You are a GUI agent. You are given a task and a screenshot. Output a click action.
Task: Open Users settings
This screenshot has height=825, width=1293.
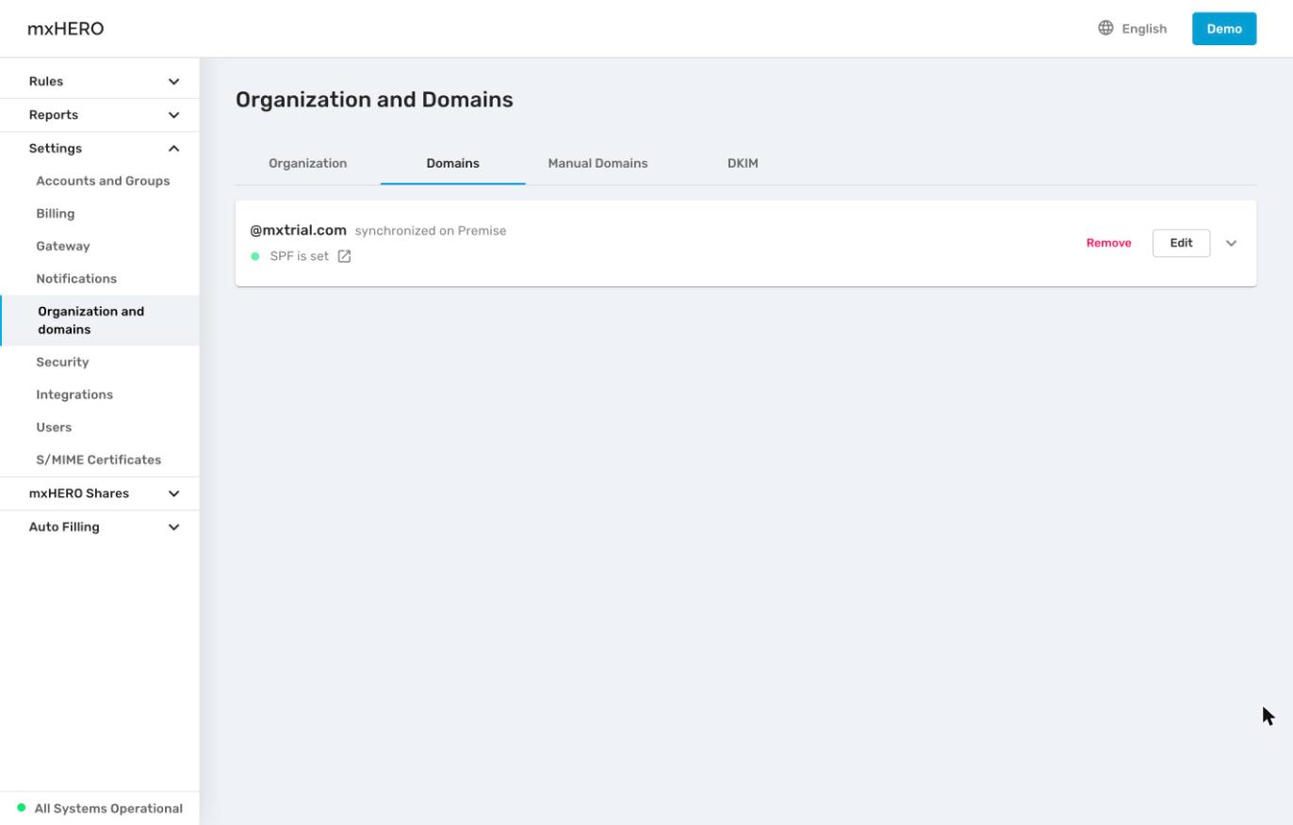54,428
